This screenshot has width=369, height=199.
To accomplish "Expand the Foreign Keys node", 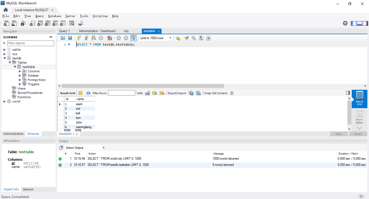I will [x=20, y=80].
